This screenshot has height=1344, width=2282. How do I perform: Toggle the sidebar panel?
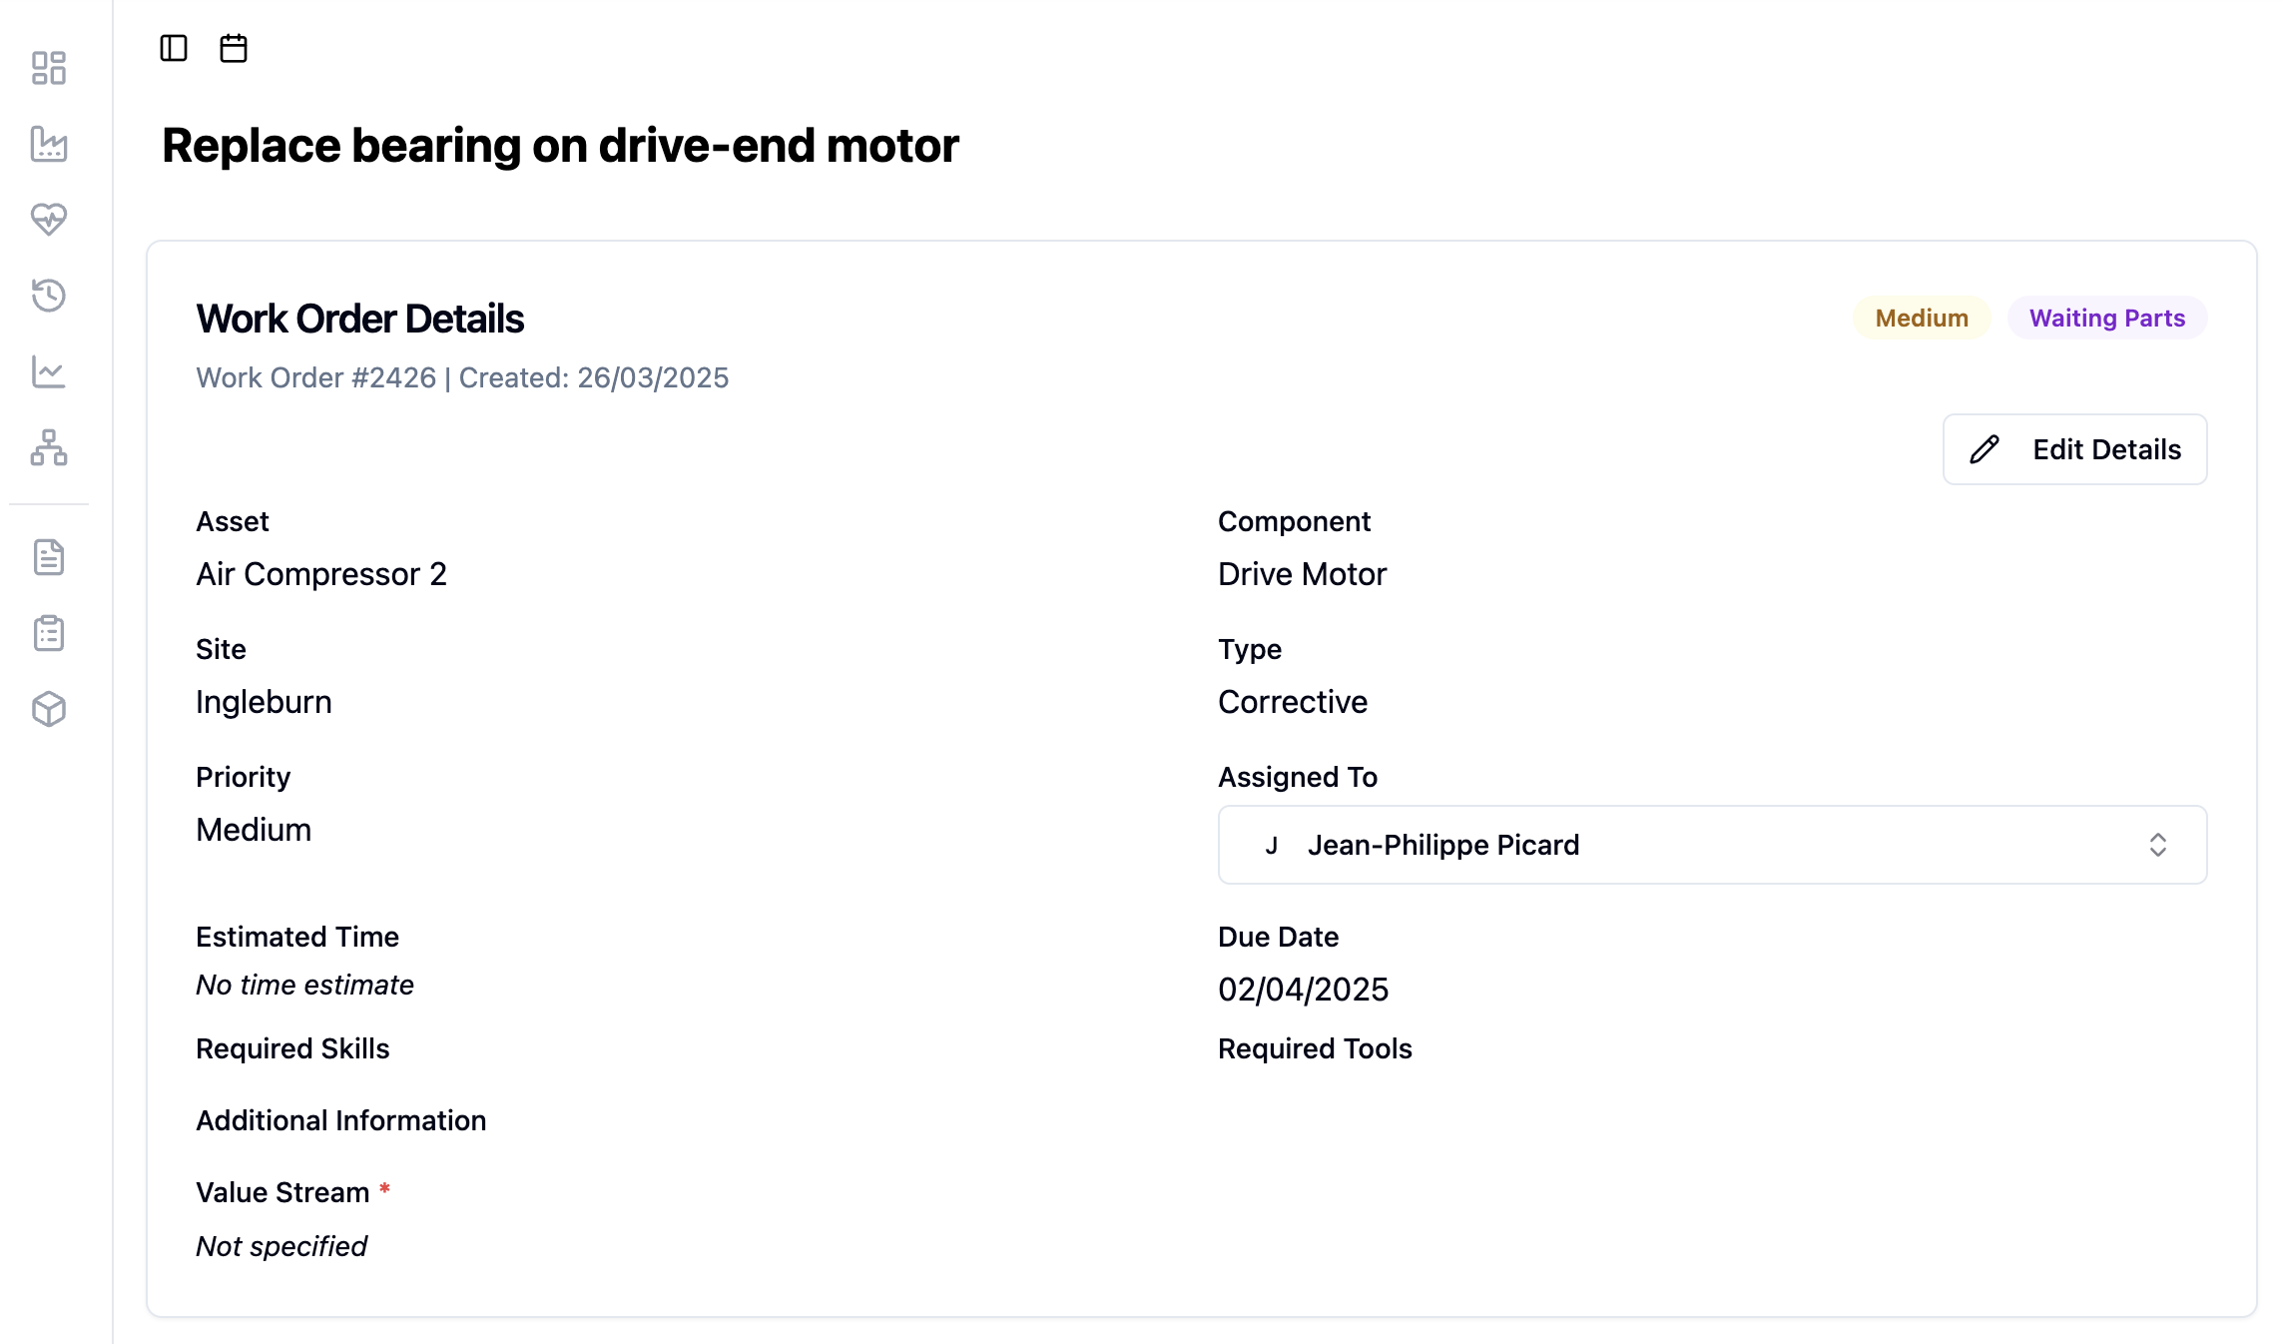pyautogui.click(x=174, y=48)
